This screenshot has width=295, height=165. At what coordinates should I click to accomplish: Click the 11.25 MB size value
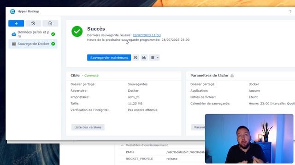[x=135, y=104]
